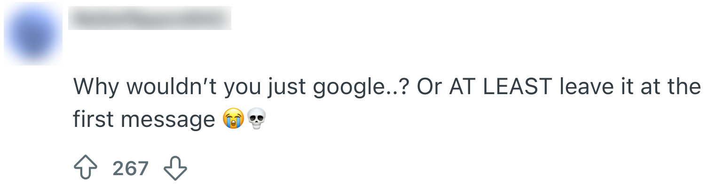Downvote the comment with 267 points
Screen dimensions: 708x192
coord(175,168)
